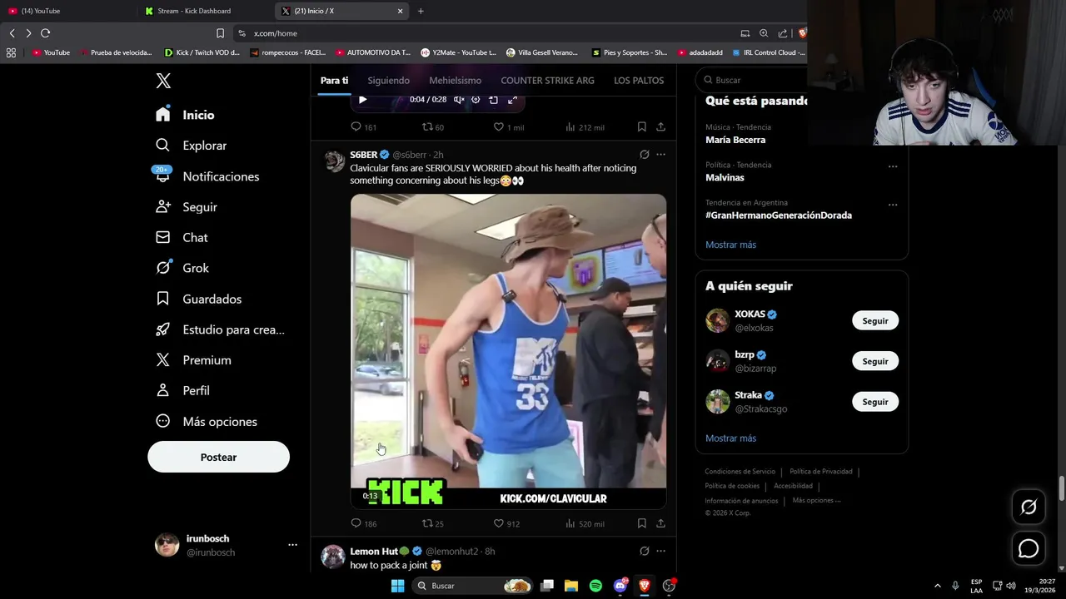Show hidden system tray icons
Screen dimensions: 1066x599
coord(937,586)
